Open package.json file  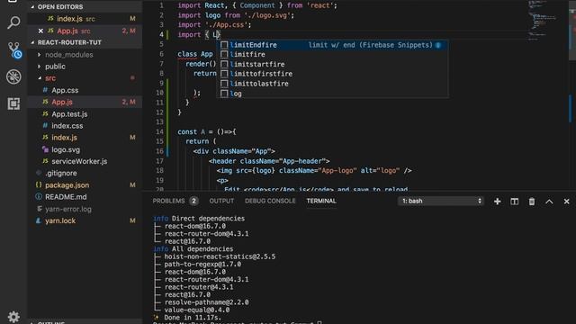pos(85,185)
